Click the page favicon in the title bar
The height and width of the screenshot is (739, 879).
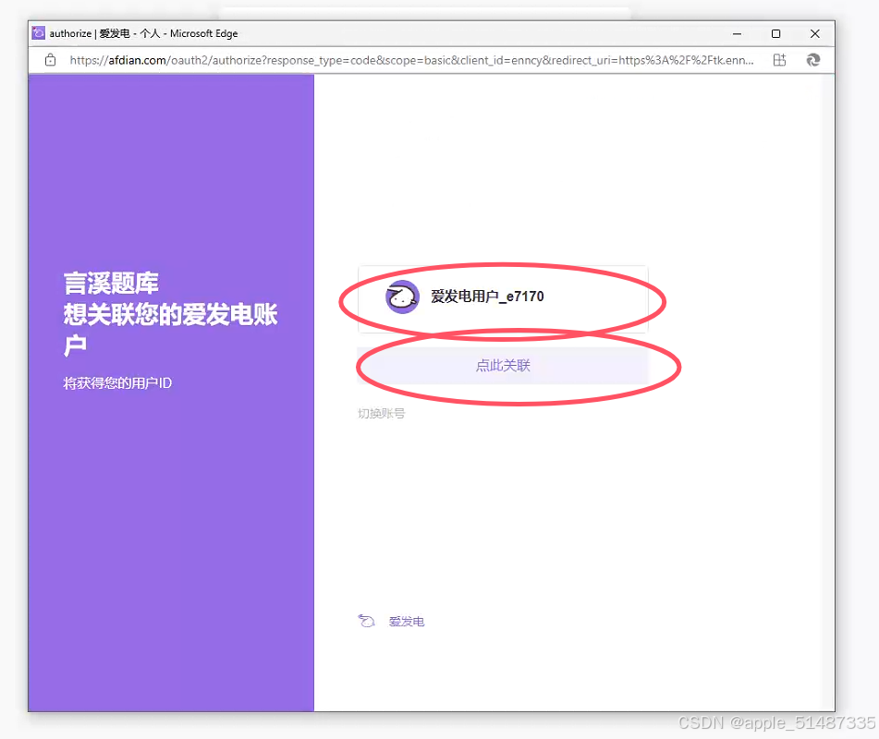click(38, 33)
